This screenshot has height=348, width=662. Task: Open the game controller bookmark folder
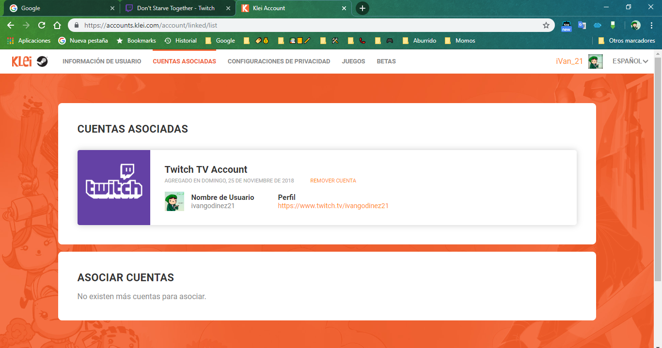pyautogui.click(x=384, y=41)
